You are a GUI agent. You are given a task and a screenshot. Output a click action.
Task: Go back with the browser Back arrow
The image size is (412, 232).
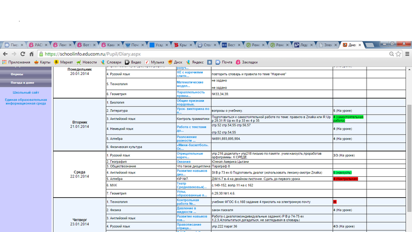click(5, 54)
